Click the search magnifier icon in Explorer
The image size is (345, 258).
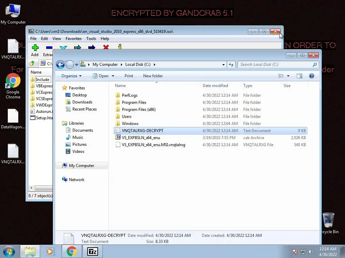click(x=315, y=64)
